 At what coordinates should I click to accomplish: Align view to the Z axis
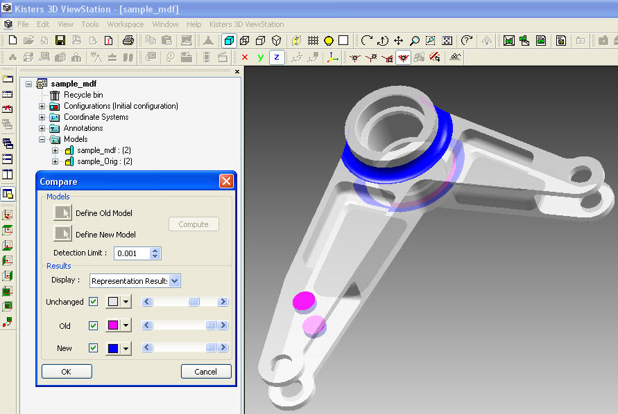[277, 57]
